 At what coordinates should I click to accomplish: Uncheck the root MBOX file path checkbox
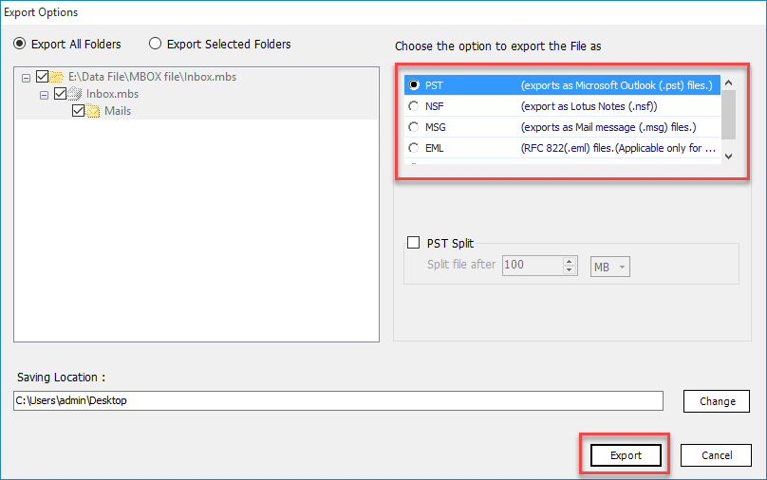point(42,78)
